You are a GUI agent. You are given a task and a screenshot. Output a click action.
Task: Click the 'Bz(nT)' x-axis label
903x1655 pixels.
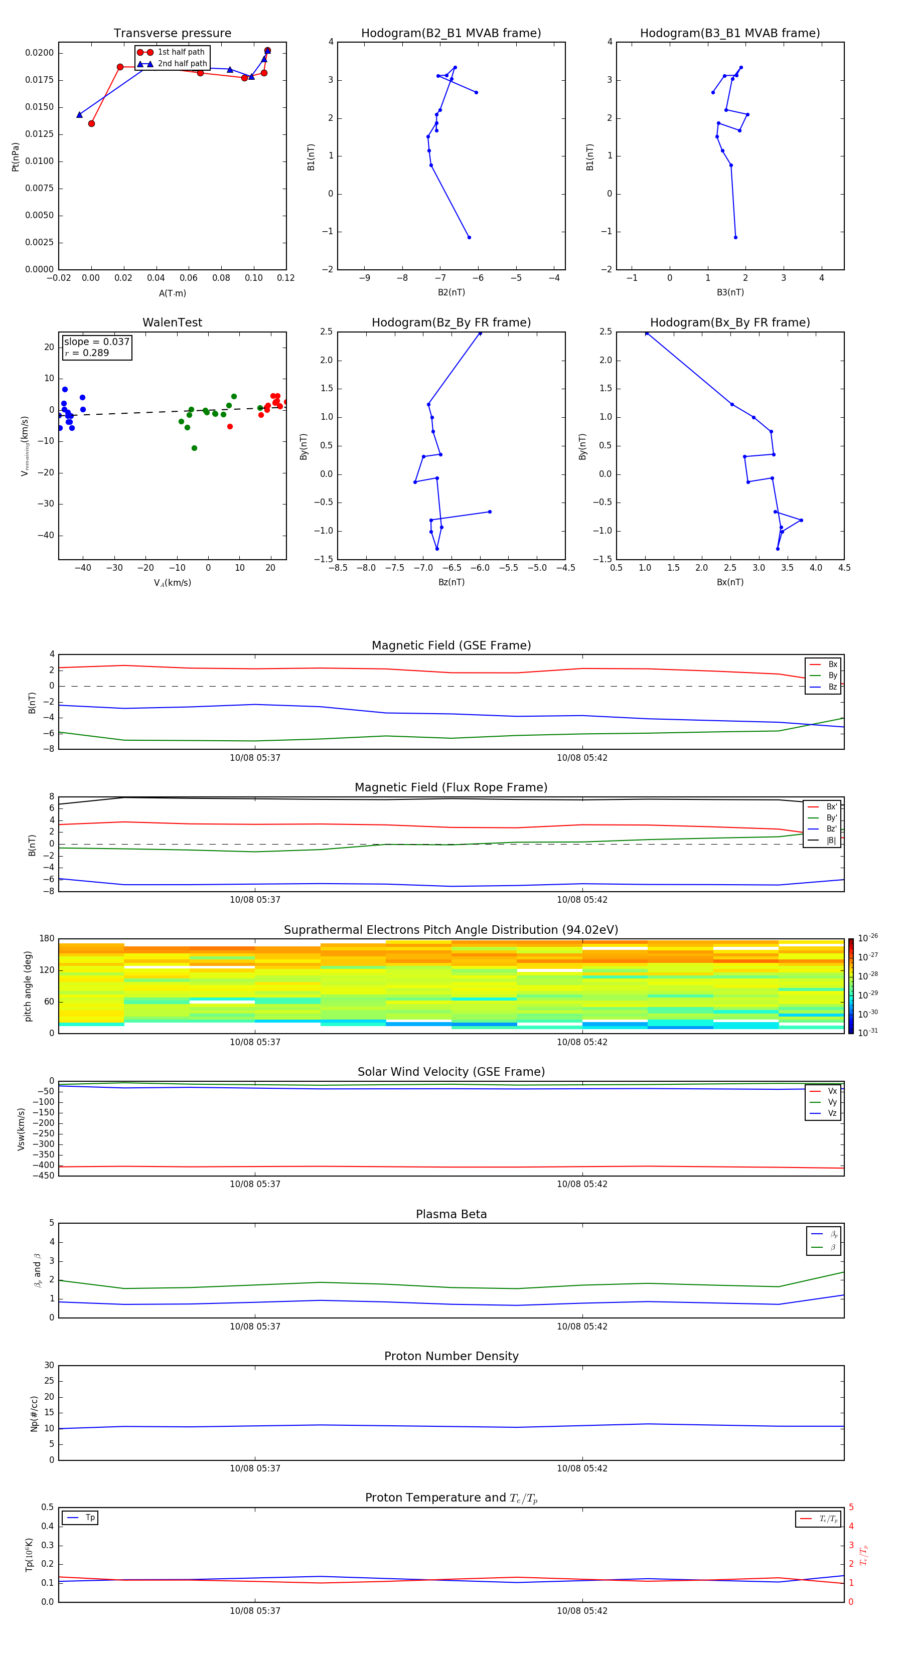click(x=451, y=582)
